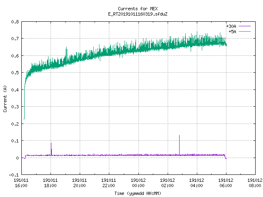Click the tall purple +30A spike after 02:00
The height and width of the screenshot is (197, 263).
[179, 145]
